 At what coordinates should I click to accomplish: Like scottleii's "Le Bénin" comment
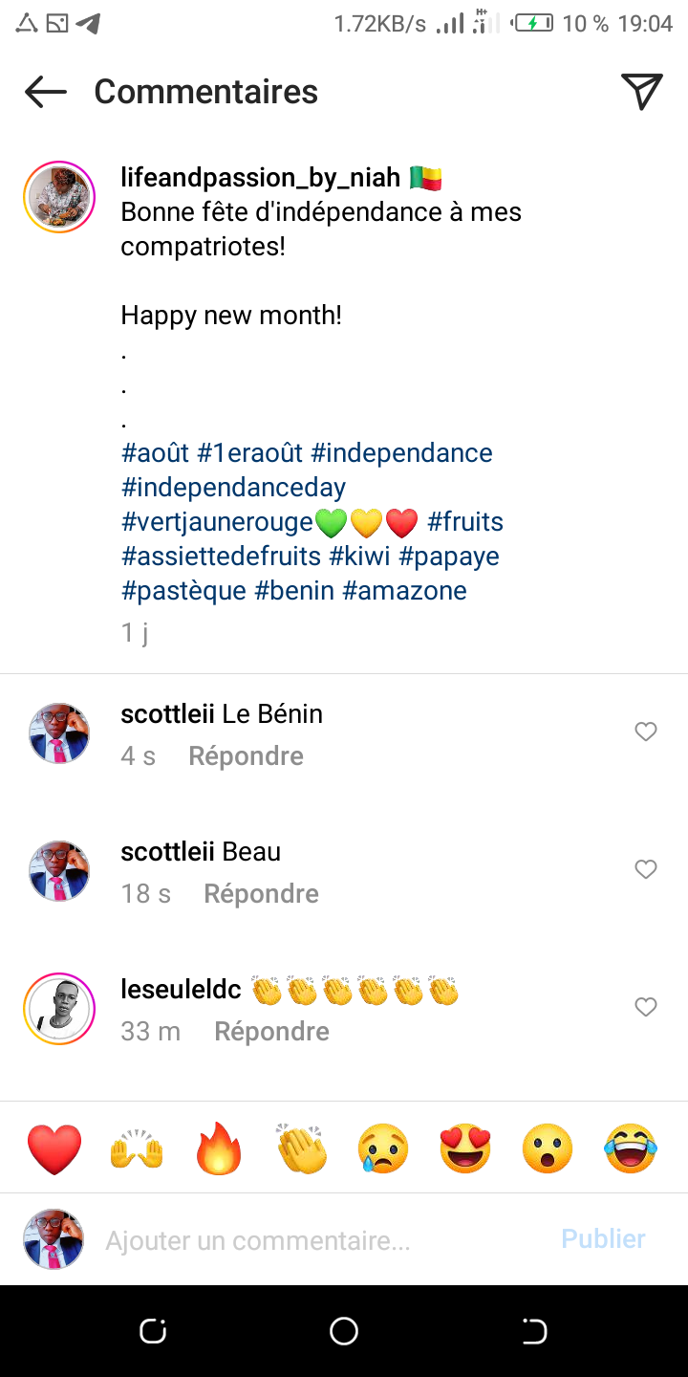coord(646,732)
